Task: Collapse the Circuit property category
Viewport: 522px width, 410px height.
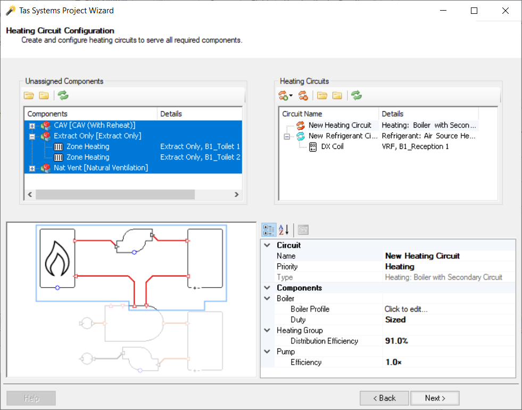Action: tap(267, 245)
